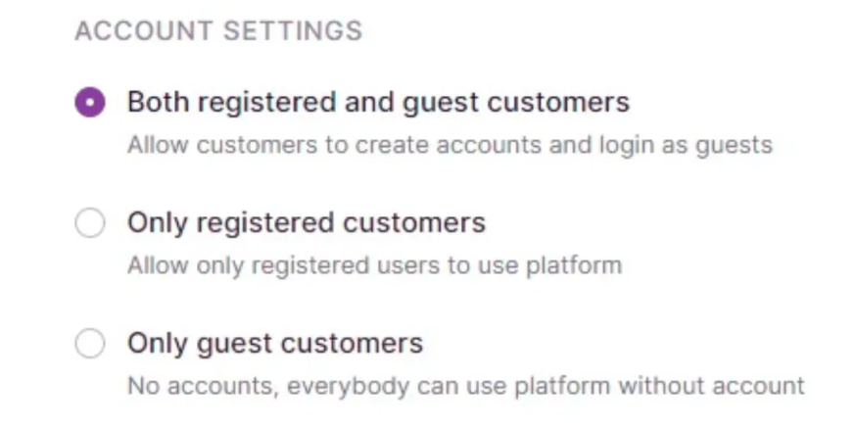
Task: Click the purple filled radio circle
Action: pos(90,103)
